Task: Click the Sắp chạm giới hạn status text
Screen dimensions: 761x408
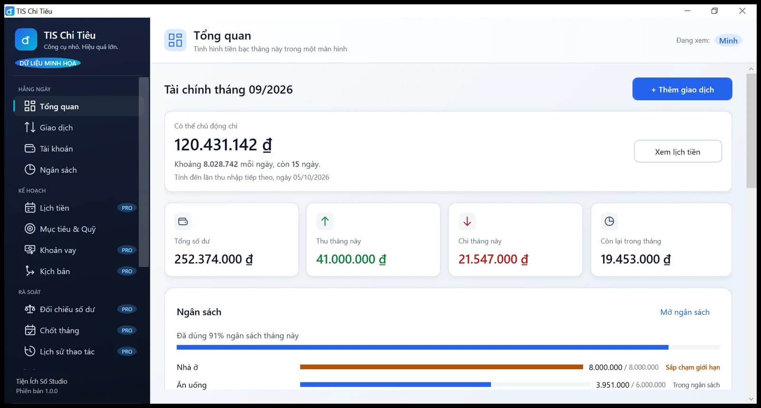Action: (x=693, y=367)
